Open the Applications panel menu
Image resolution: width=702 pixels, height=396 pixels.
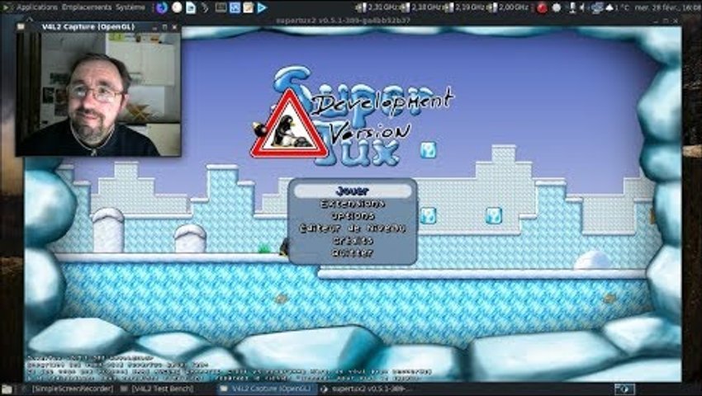click(36, 7)
